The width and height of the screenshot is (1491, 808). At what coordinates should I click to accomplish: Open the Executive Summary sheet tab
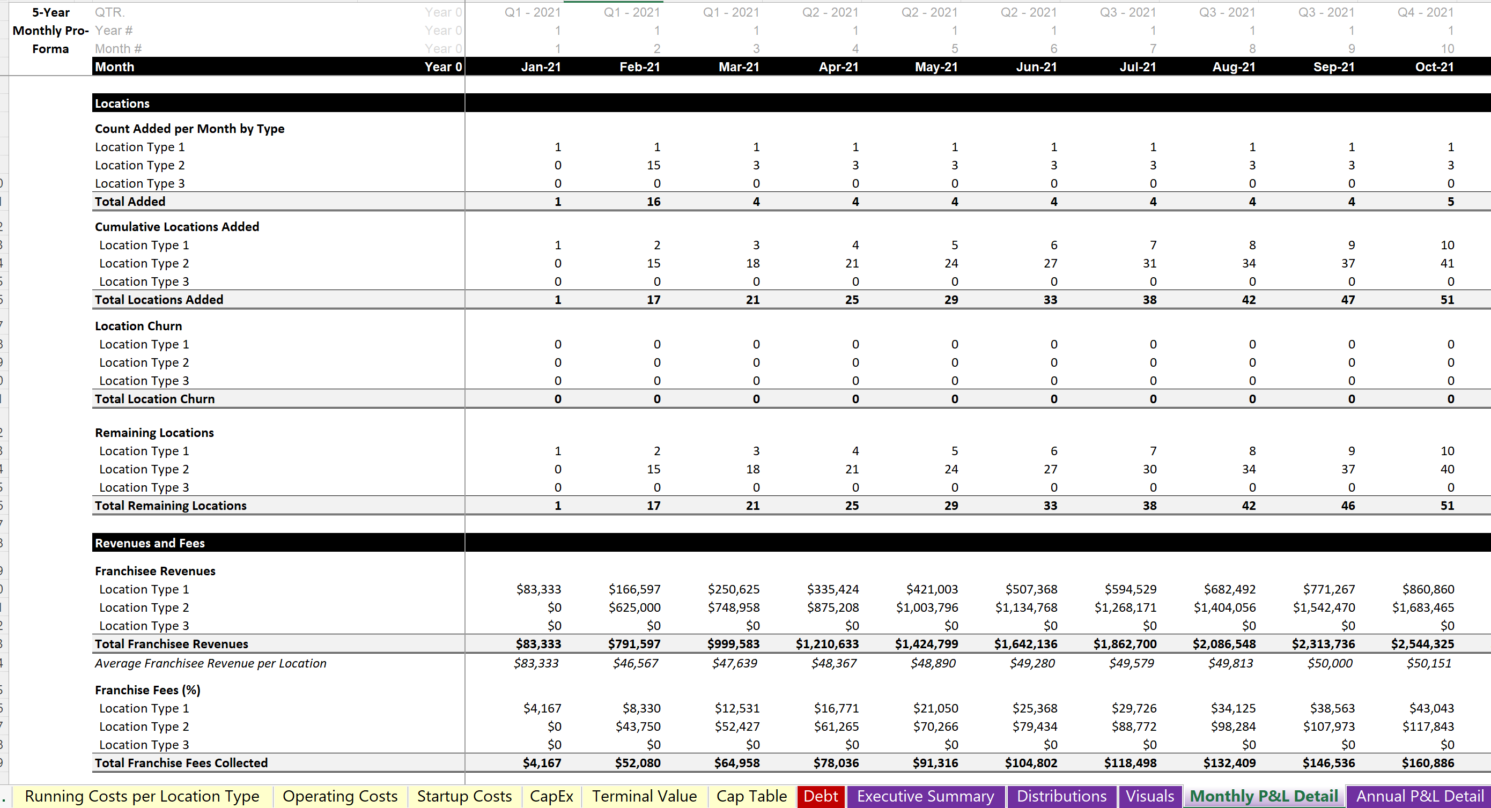tap(926, 796)
